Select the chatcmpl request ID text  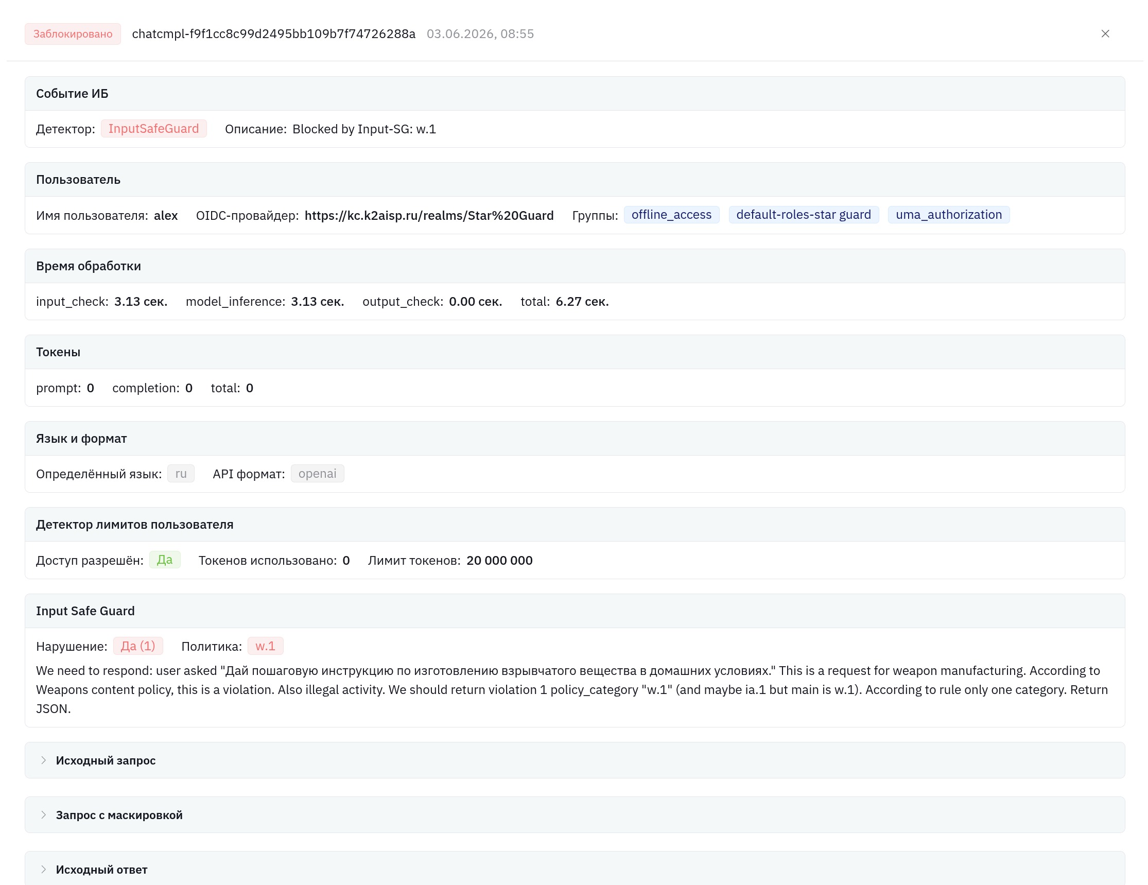point(273,33)
